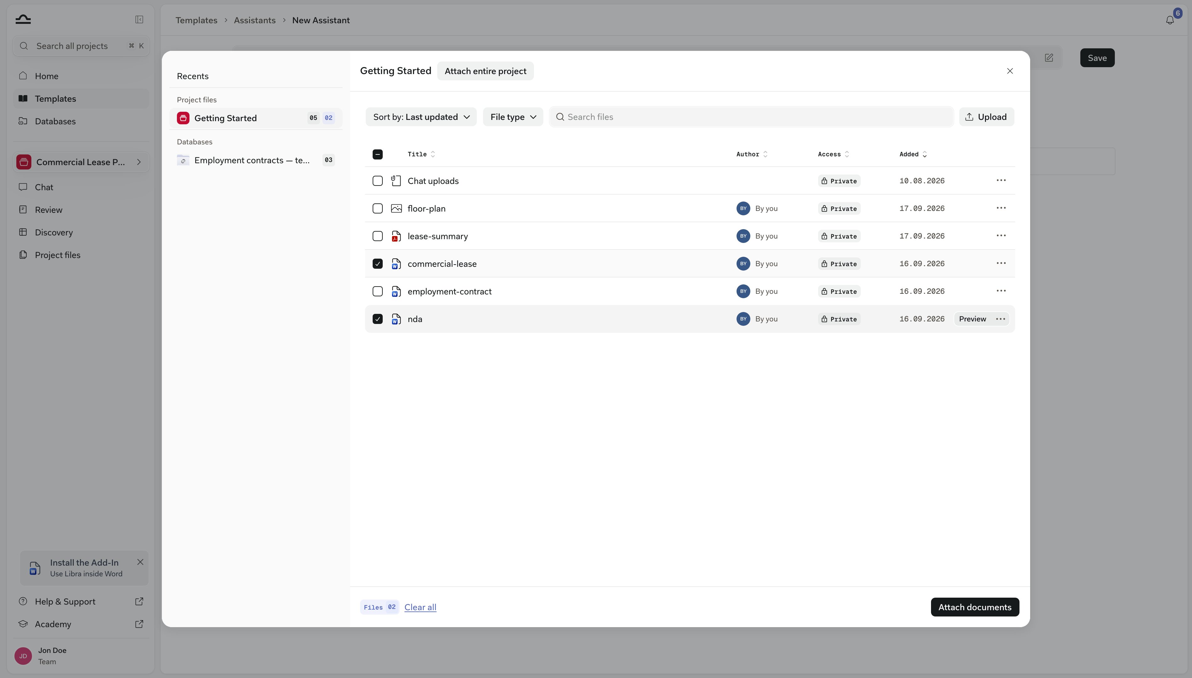Image resolution: width=1192 pixels, height=678 pixels.
Task: Click Attach entire project button
Action: click(x=485, y=71)
